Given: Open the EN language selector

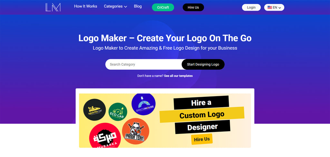Looking at the screenshot, I should click(274, 7).
